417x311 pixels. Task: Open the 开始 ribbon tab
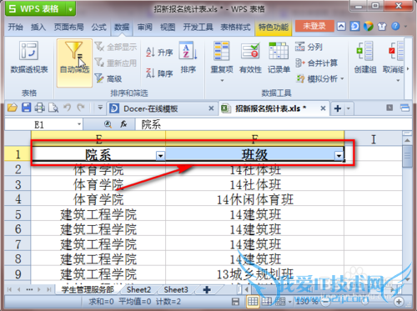[15, 27]
